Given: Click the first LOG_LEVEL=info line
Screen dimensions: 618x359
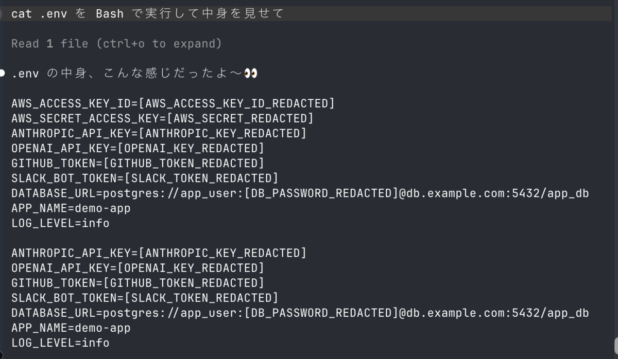Looking at the screenshot, I should point(60,223).
